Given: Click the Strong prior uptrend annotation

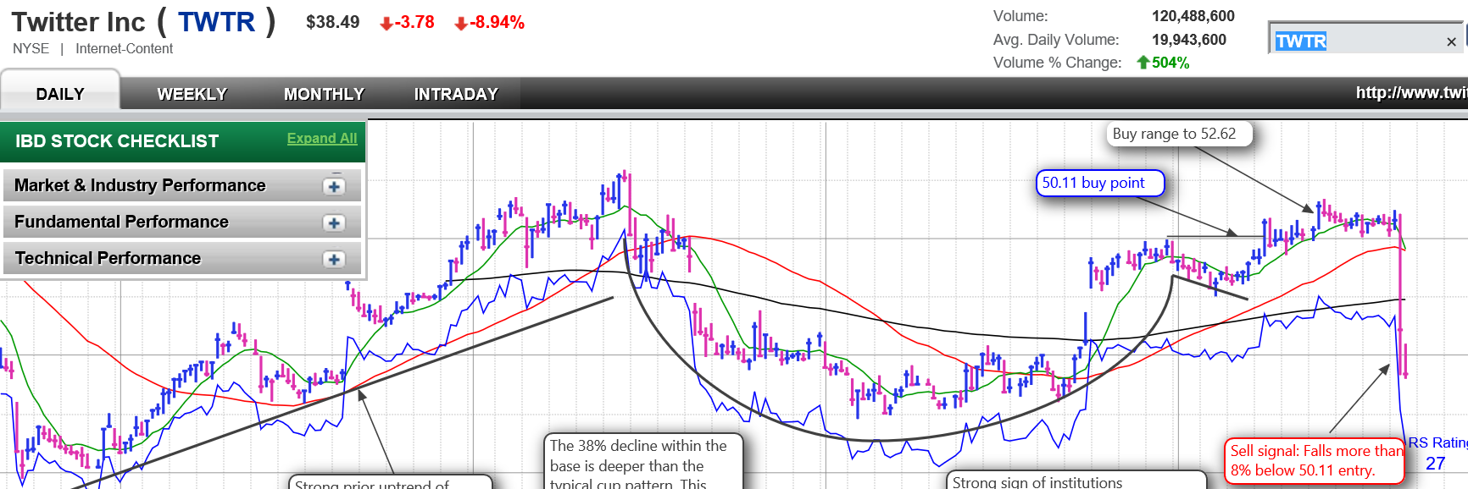Looking at the screenshot, I should (391, 482).
